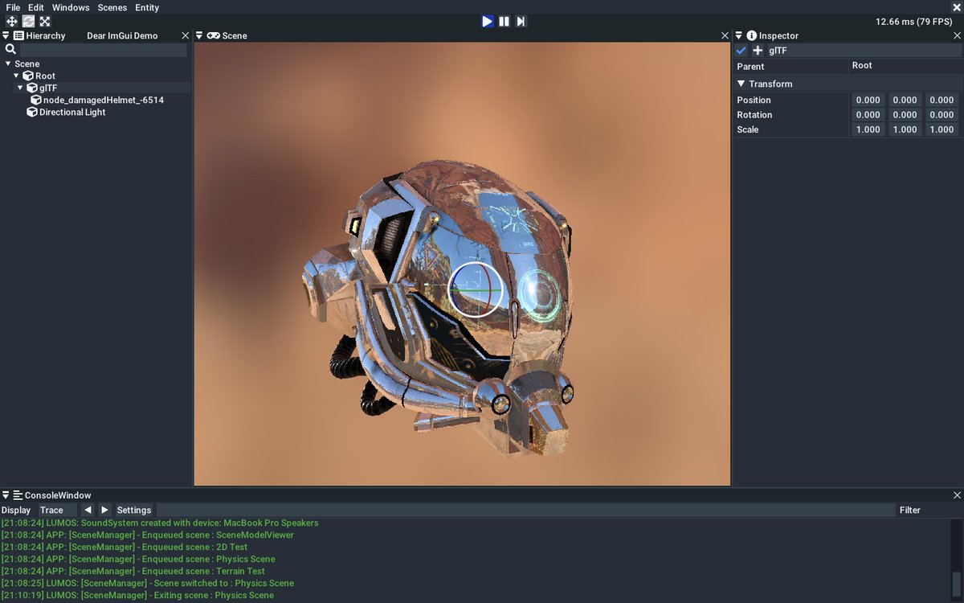Close the ConsoleWindow panel with its X
This screenshot has width=964, height=603.
click(957, 495)
